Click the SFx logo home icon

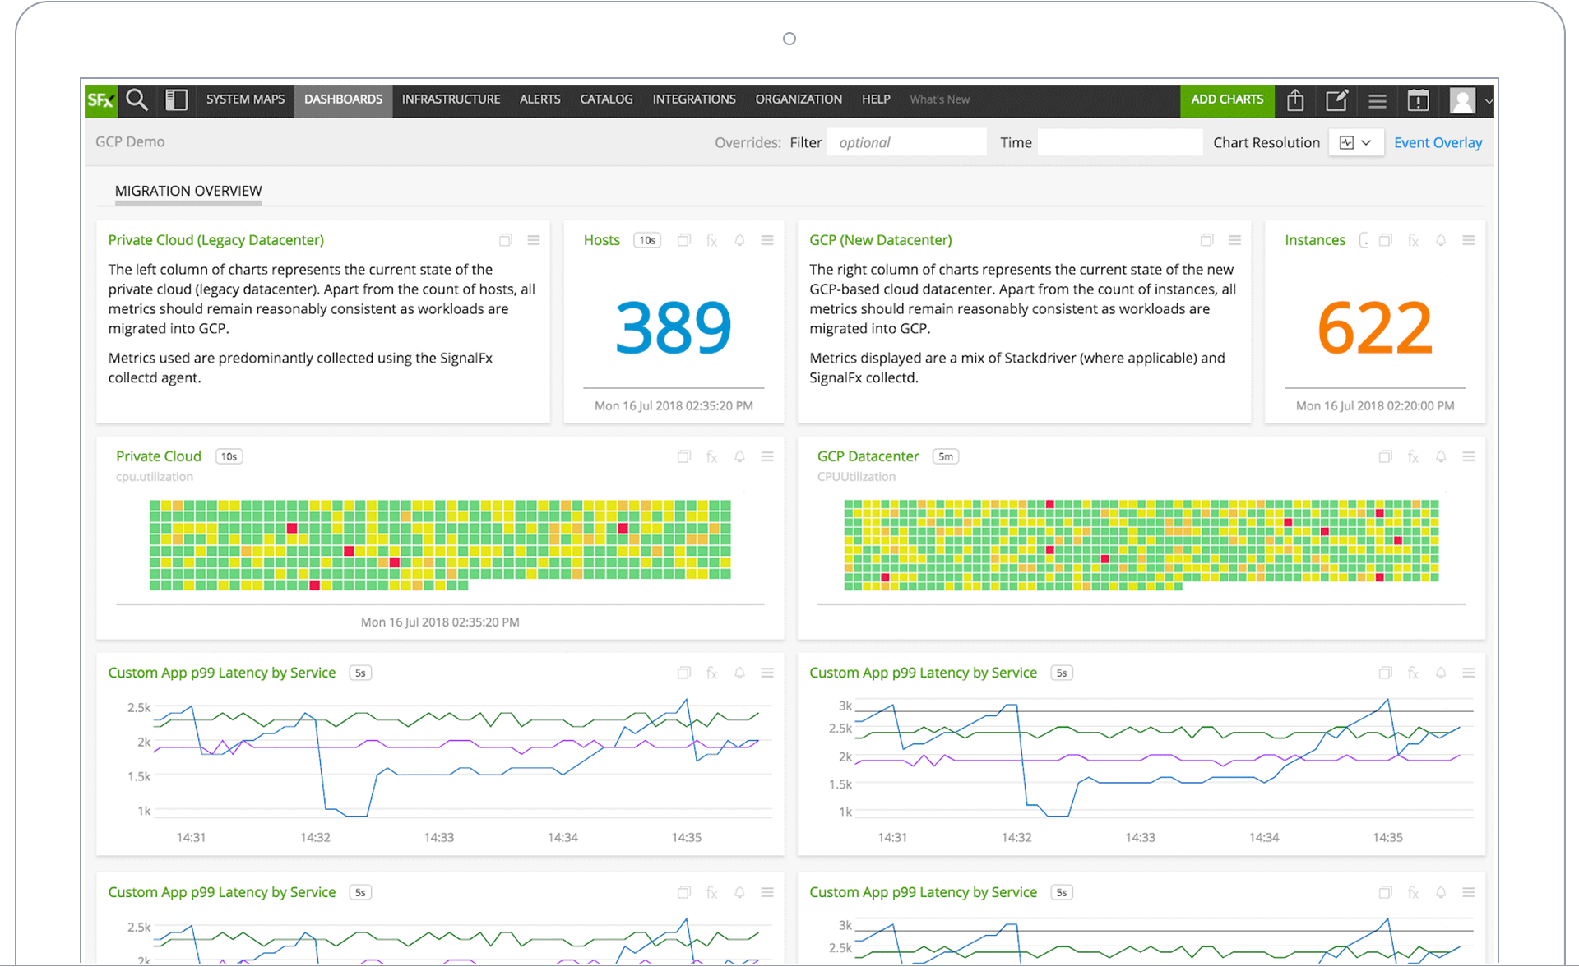[x=101, y=100]
